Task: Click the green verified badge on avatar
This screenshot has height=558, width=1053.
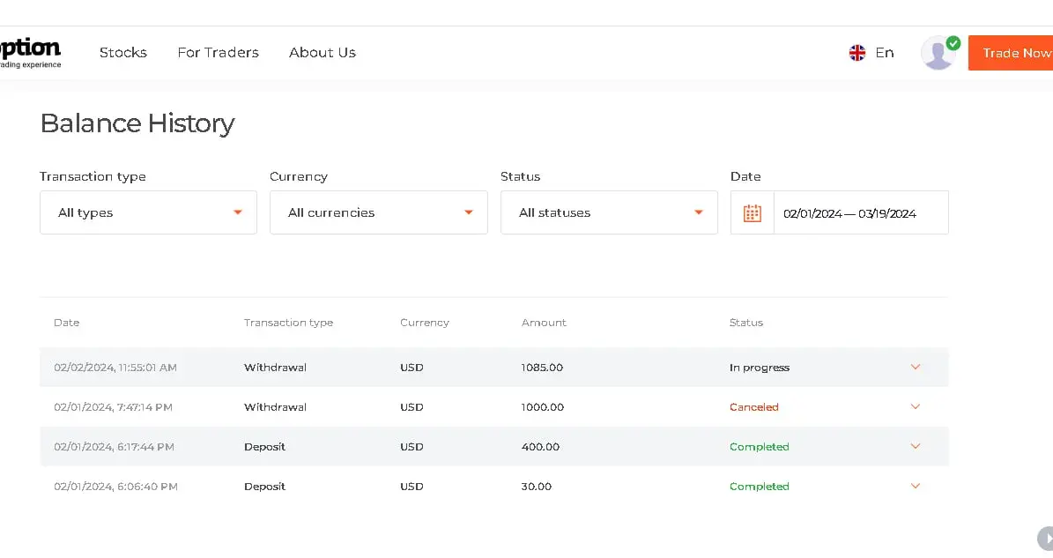Action: pos(953,42)
